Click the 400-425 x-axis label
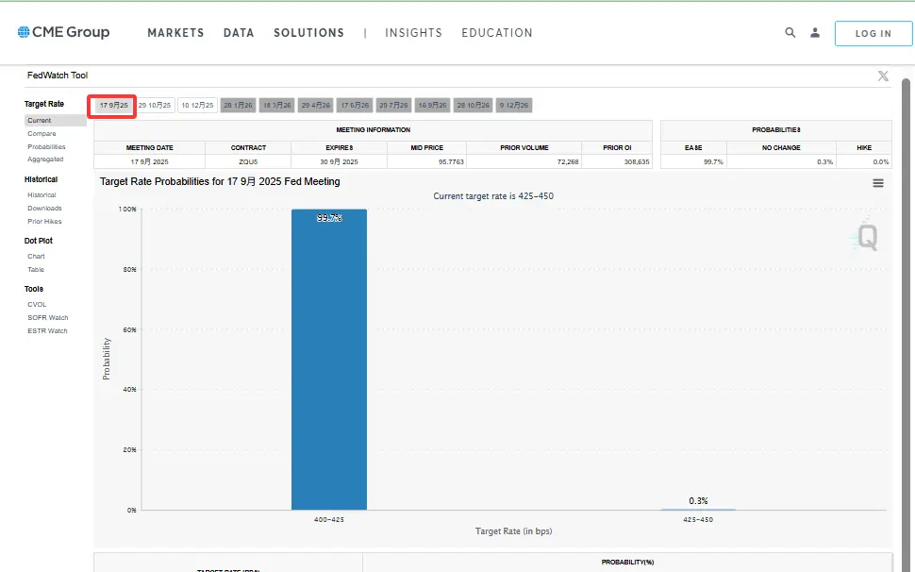Screen dimensions: 915x572 pyautogui.click(x=329, y=519)
